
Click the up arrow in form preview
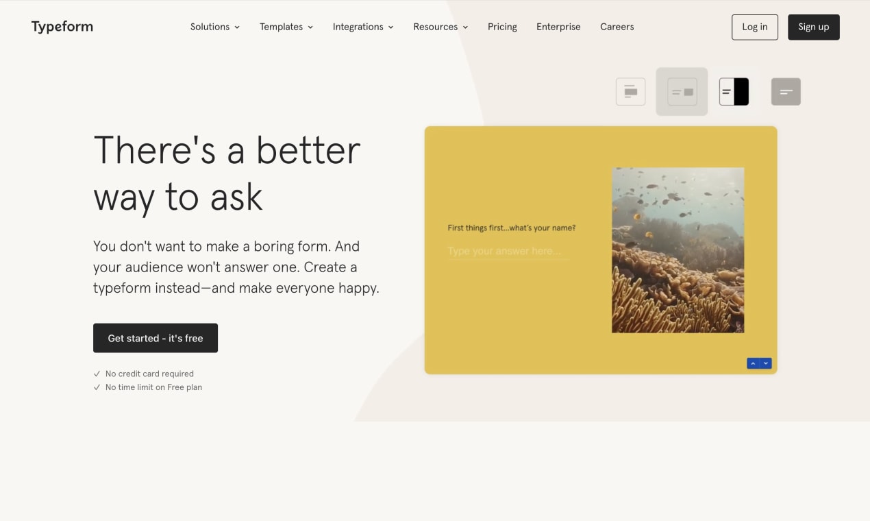tap(753, 363)
